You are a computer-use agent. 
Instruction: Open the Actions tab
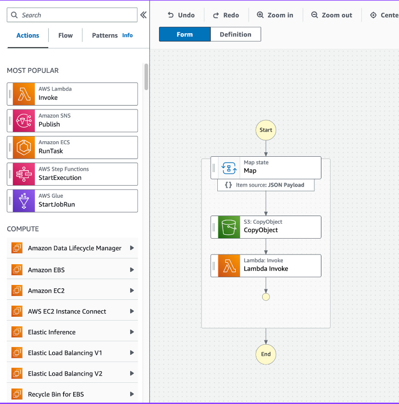(28, 35)
